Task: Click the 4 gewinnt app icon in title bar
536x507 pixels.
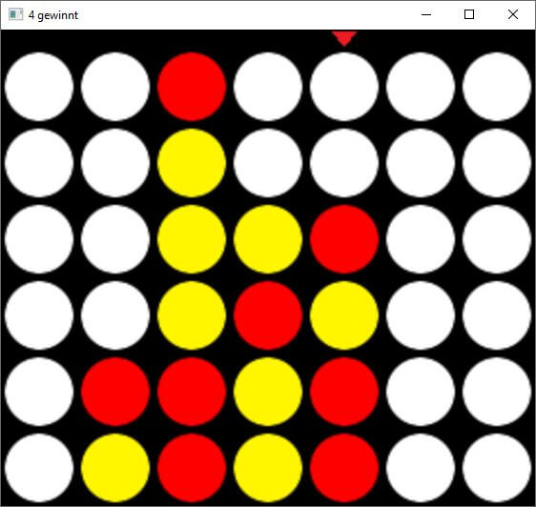Action: point(15,14)
